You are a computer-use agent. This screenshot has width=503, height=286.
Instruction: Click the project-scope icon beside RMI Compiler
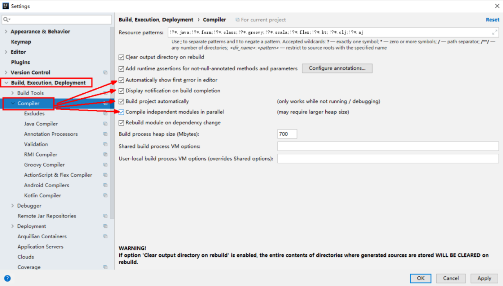click(x=105, y=154)
